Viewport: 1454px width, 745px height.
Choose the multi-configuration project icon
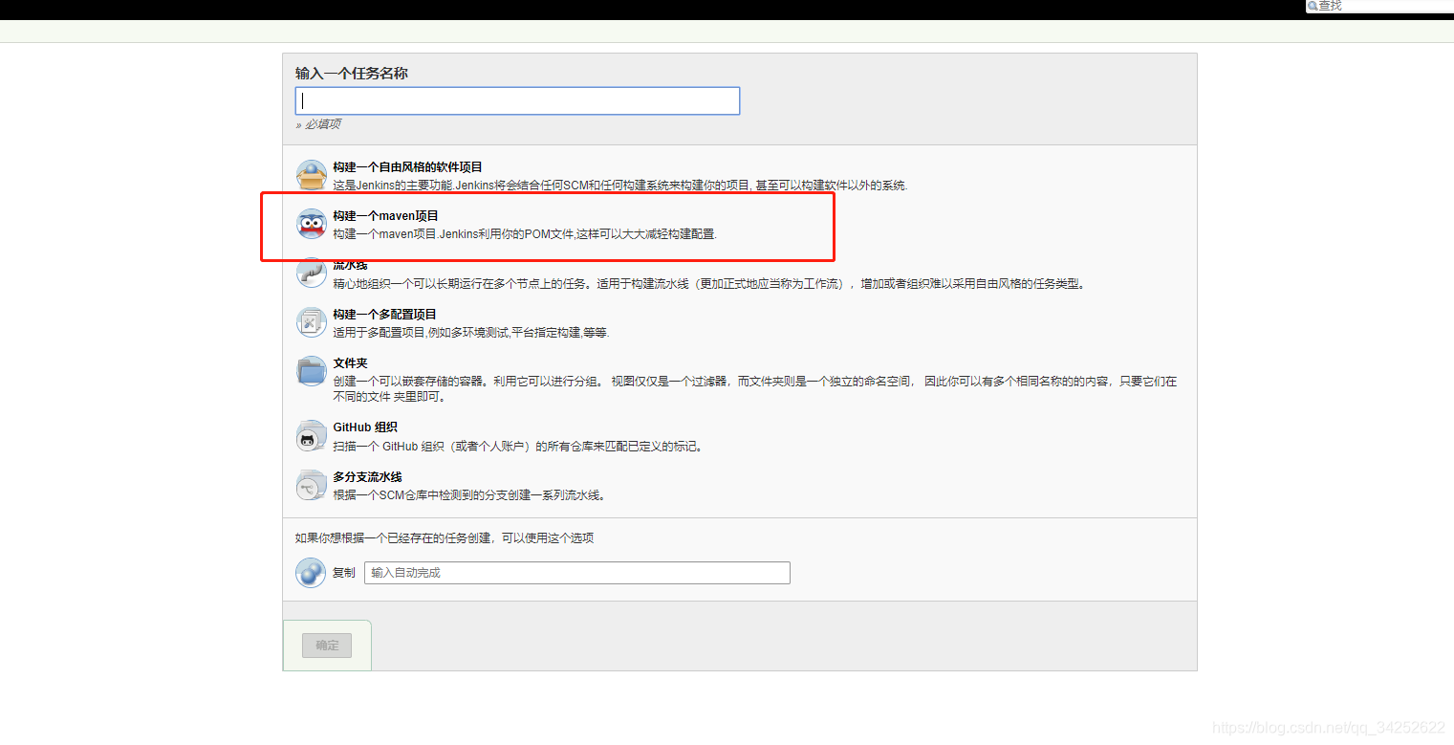(x=312, y=322)
